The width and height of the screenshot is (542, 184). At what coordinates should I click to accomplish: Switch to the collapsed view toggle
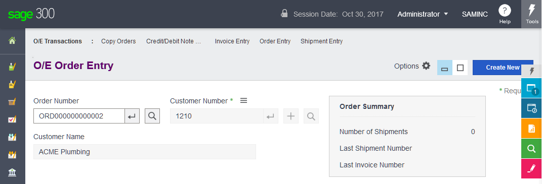(x=445, y=68)
